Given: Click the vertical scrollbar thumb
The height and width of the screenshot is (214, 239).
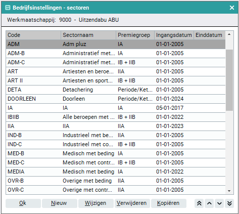Looking at the screenshot, I should [229, 80].
